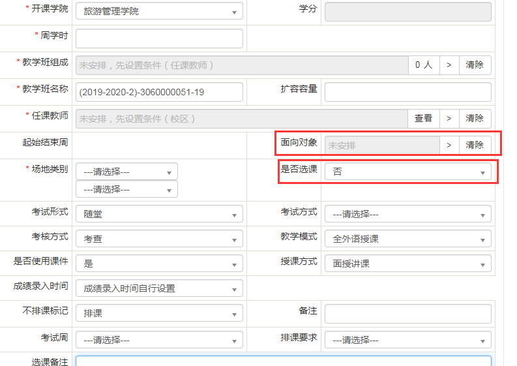Clear the 任课教师 selection

coord(475,119)
